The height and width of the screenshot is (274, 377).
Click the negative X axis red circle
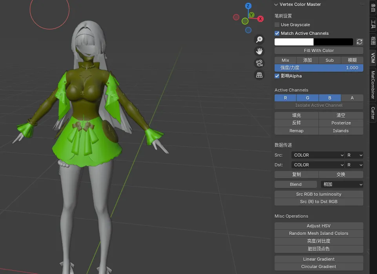[x=236, y=17]
